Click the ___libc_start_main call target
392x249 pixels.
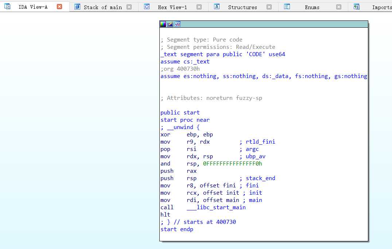pyautogui.click(x=216, y=207)
